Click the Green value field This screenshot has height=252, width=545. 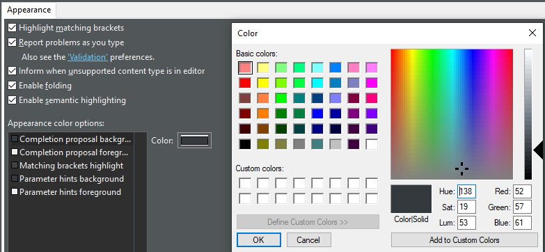522,207
